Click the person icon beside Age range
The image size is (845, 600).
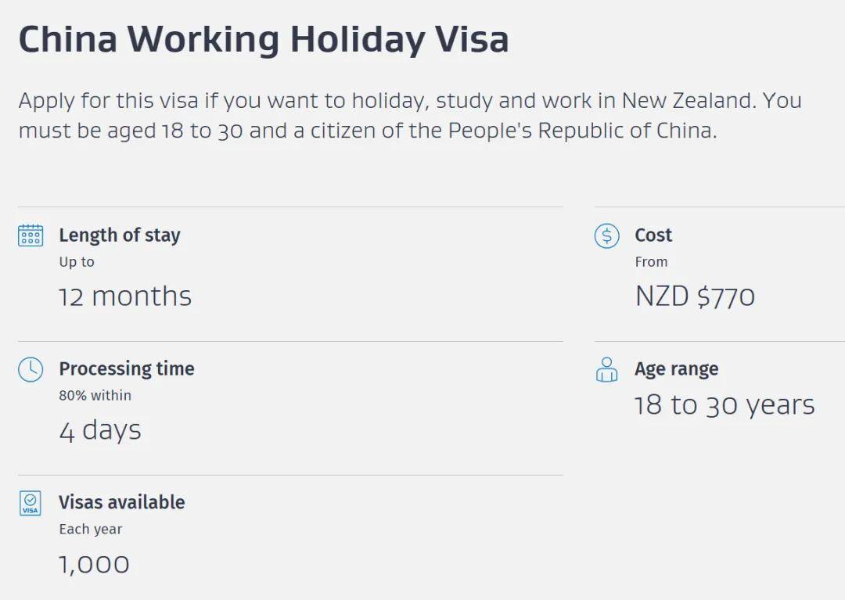pos(606,369)
